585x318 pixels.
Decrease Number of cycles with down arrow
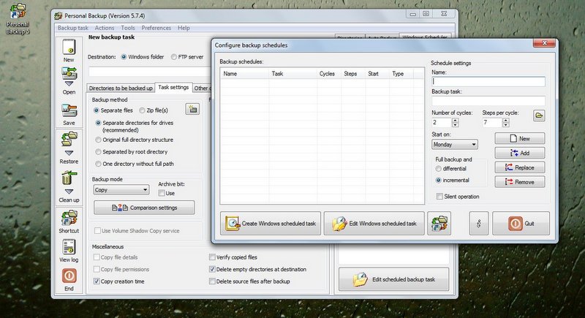[455, 124]
